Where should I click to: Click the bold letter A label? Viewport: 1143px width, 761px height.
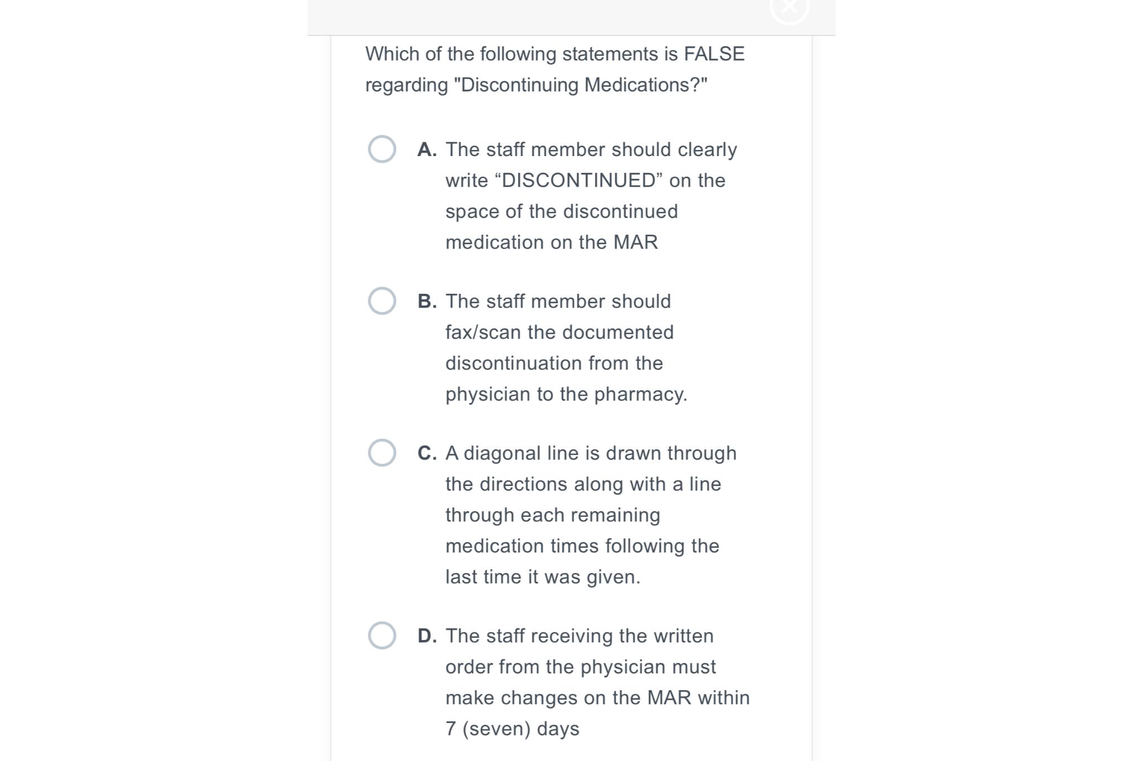(427, 148)
